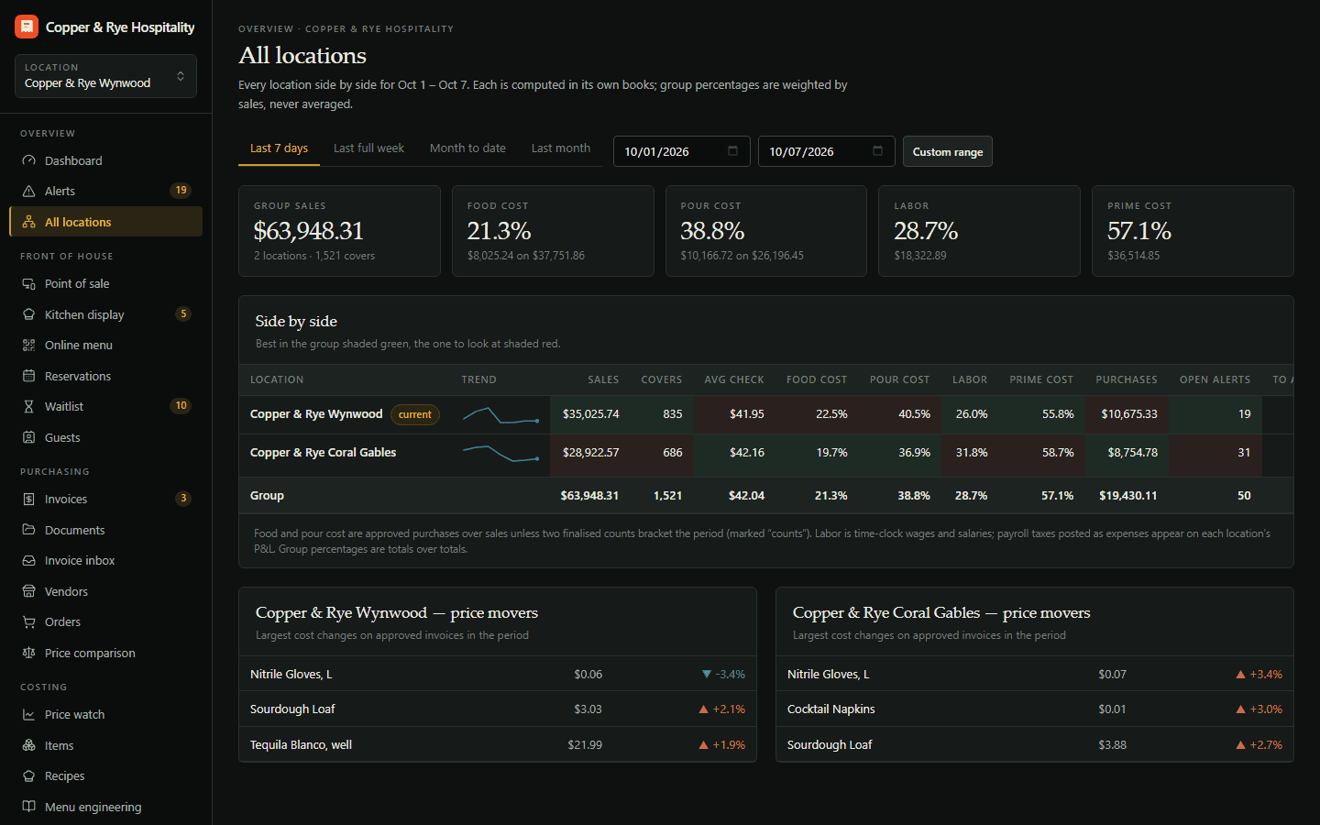Switch to the Last month tab
This screenshot has height=825, width=1320.
(561, 148)
